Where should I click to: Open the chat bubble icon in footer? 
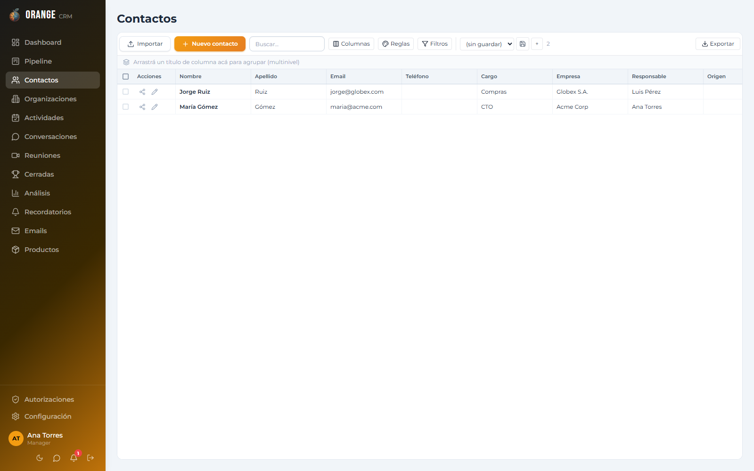click(x=57, y=458)
